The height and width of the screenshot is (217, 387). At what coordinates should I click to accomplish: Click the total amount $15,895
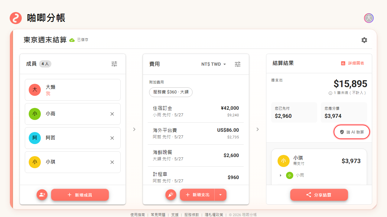350,84
